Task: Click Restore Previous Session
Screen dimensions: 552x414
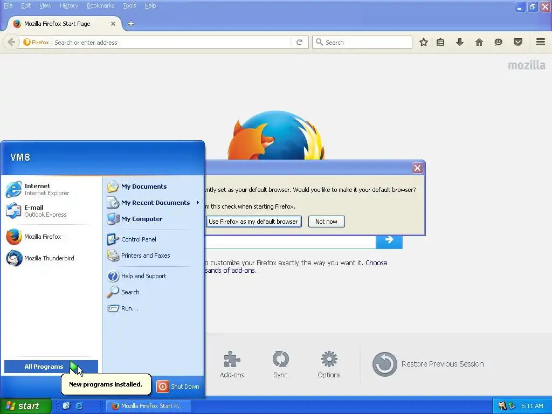Action: coord(428,364)
